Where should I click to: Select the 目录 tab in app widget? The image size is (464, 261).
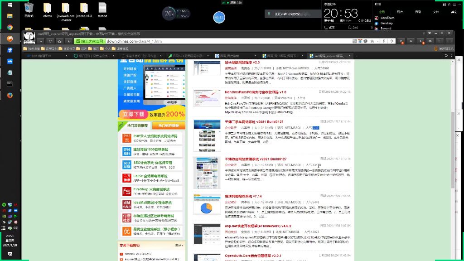tap(418, 12)
